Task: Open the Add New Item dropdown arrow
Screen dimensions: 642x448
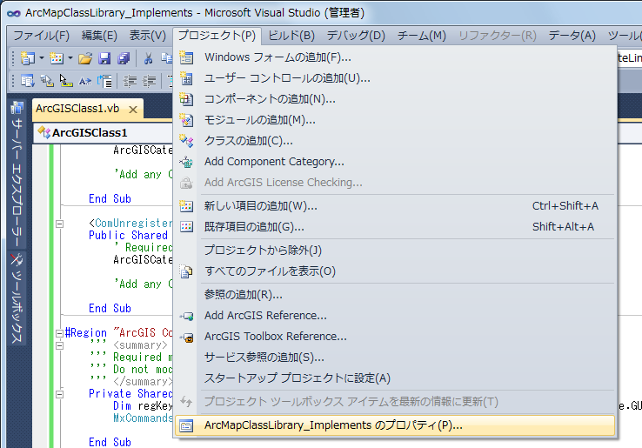Action: pyautogui.click(x=70, y=58)
